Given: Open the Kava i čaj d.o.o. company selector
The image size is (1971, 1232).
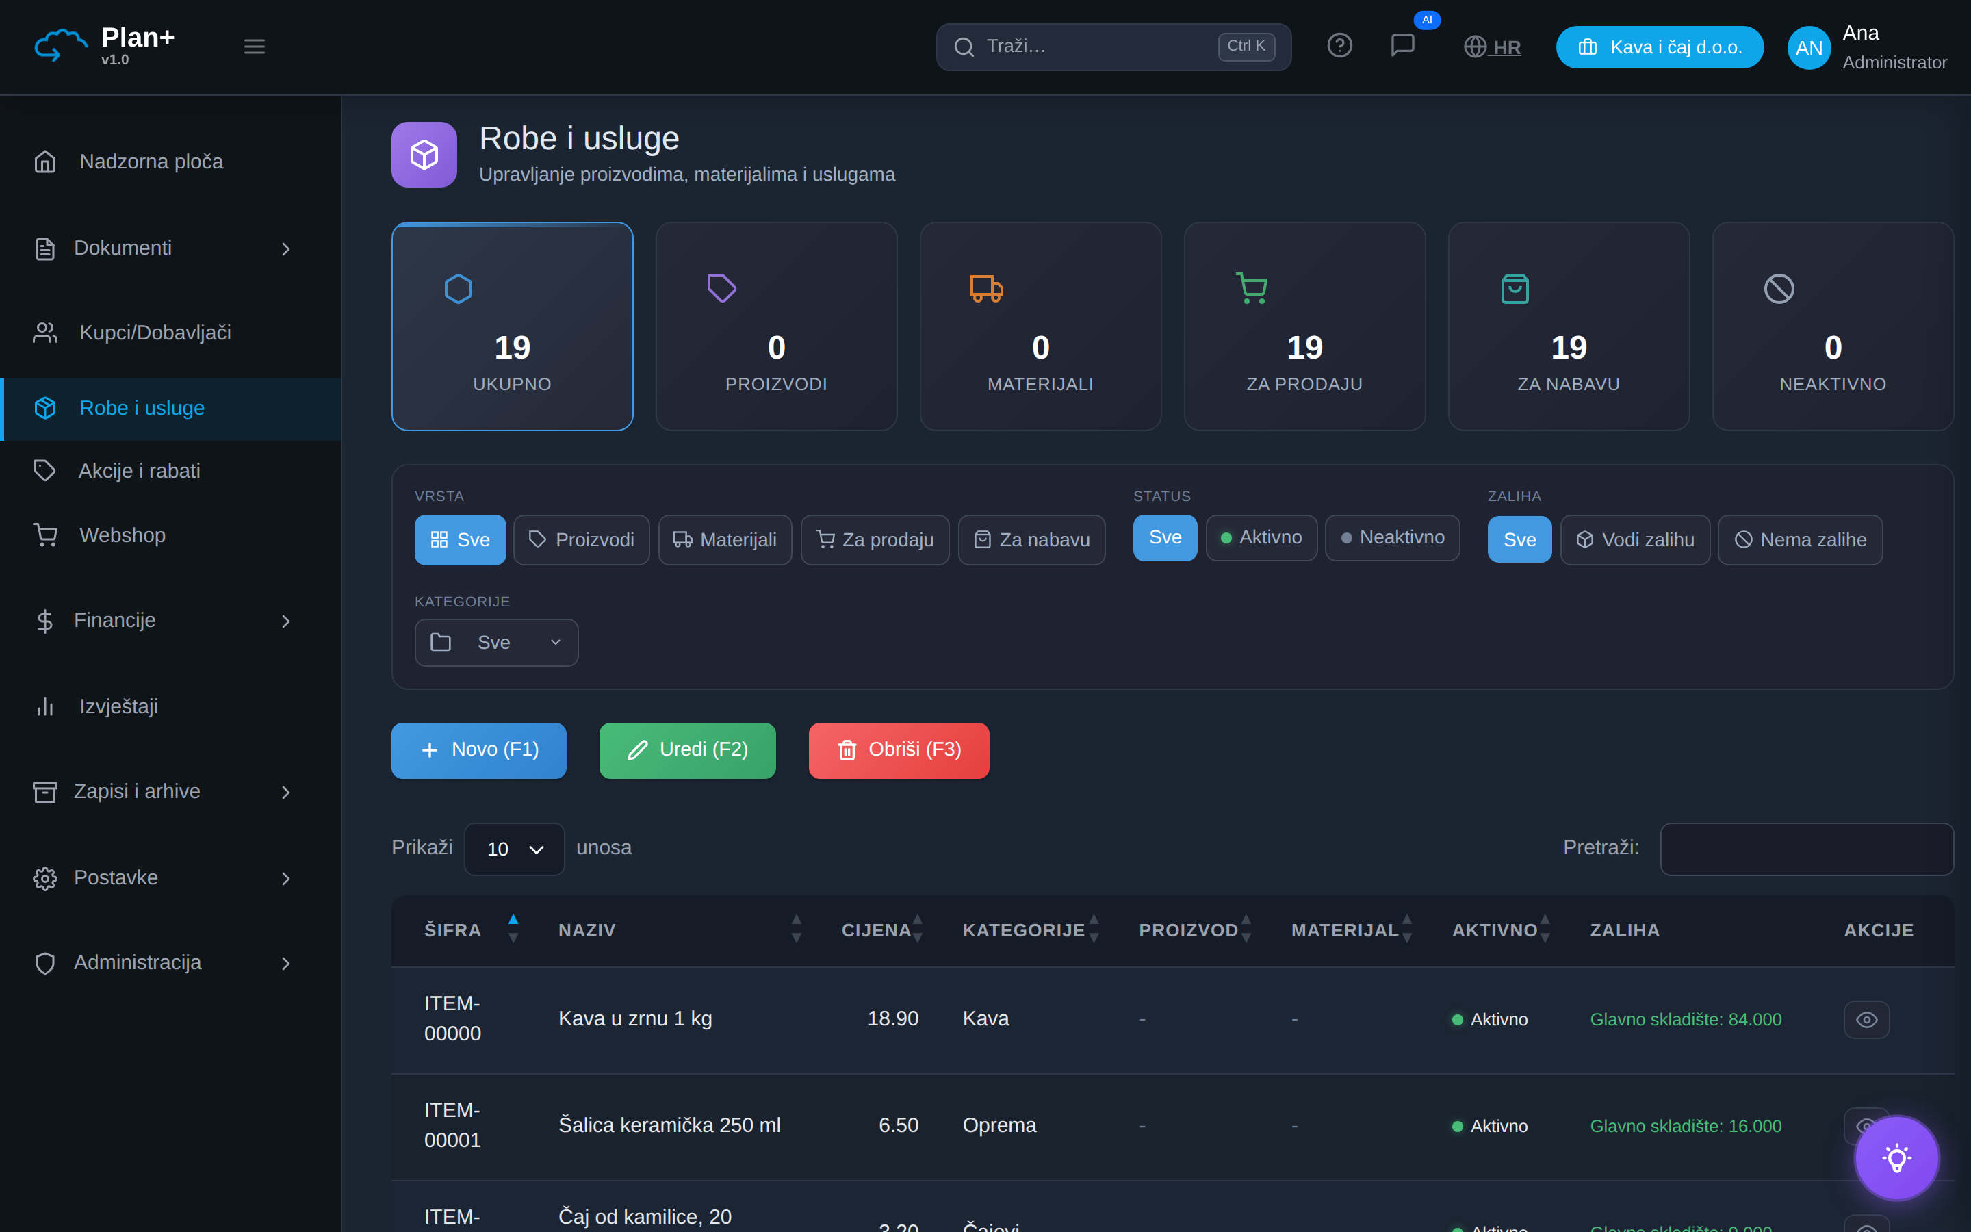Looking at the screenshot, I should [1660, 47].
